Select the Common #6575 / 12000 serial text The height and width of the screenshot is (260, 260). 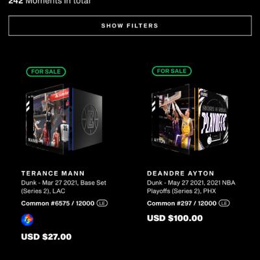click(58, 203)
